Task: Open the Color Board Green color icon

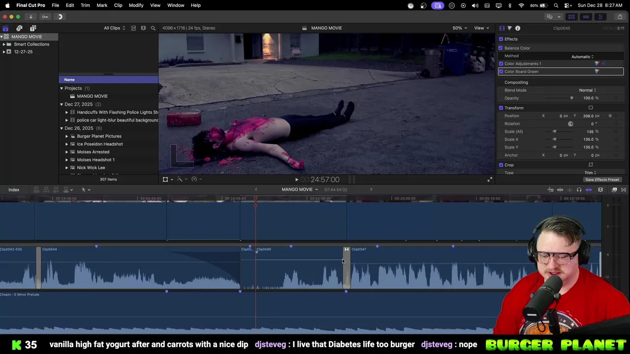Action: click(597, 71)
